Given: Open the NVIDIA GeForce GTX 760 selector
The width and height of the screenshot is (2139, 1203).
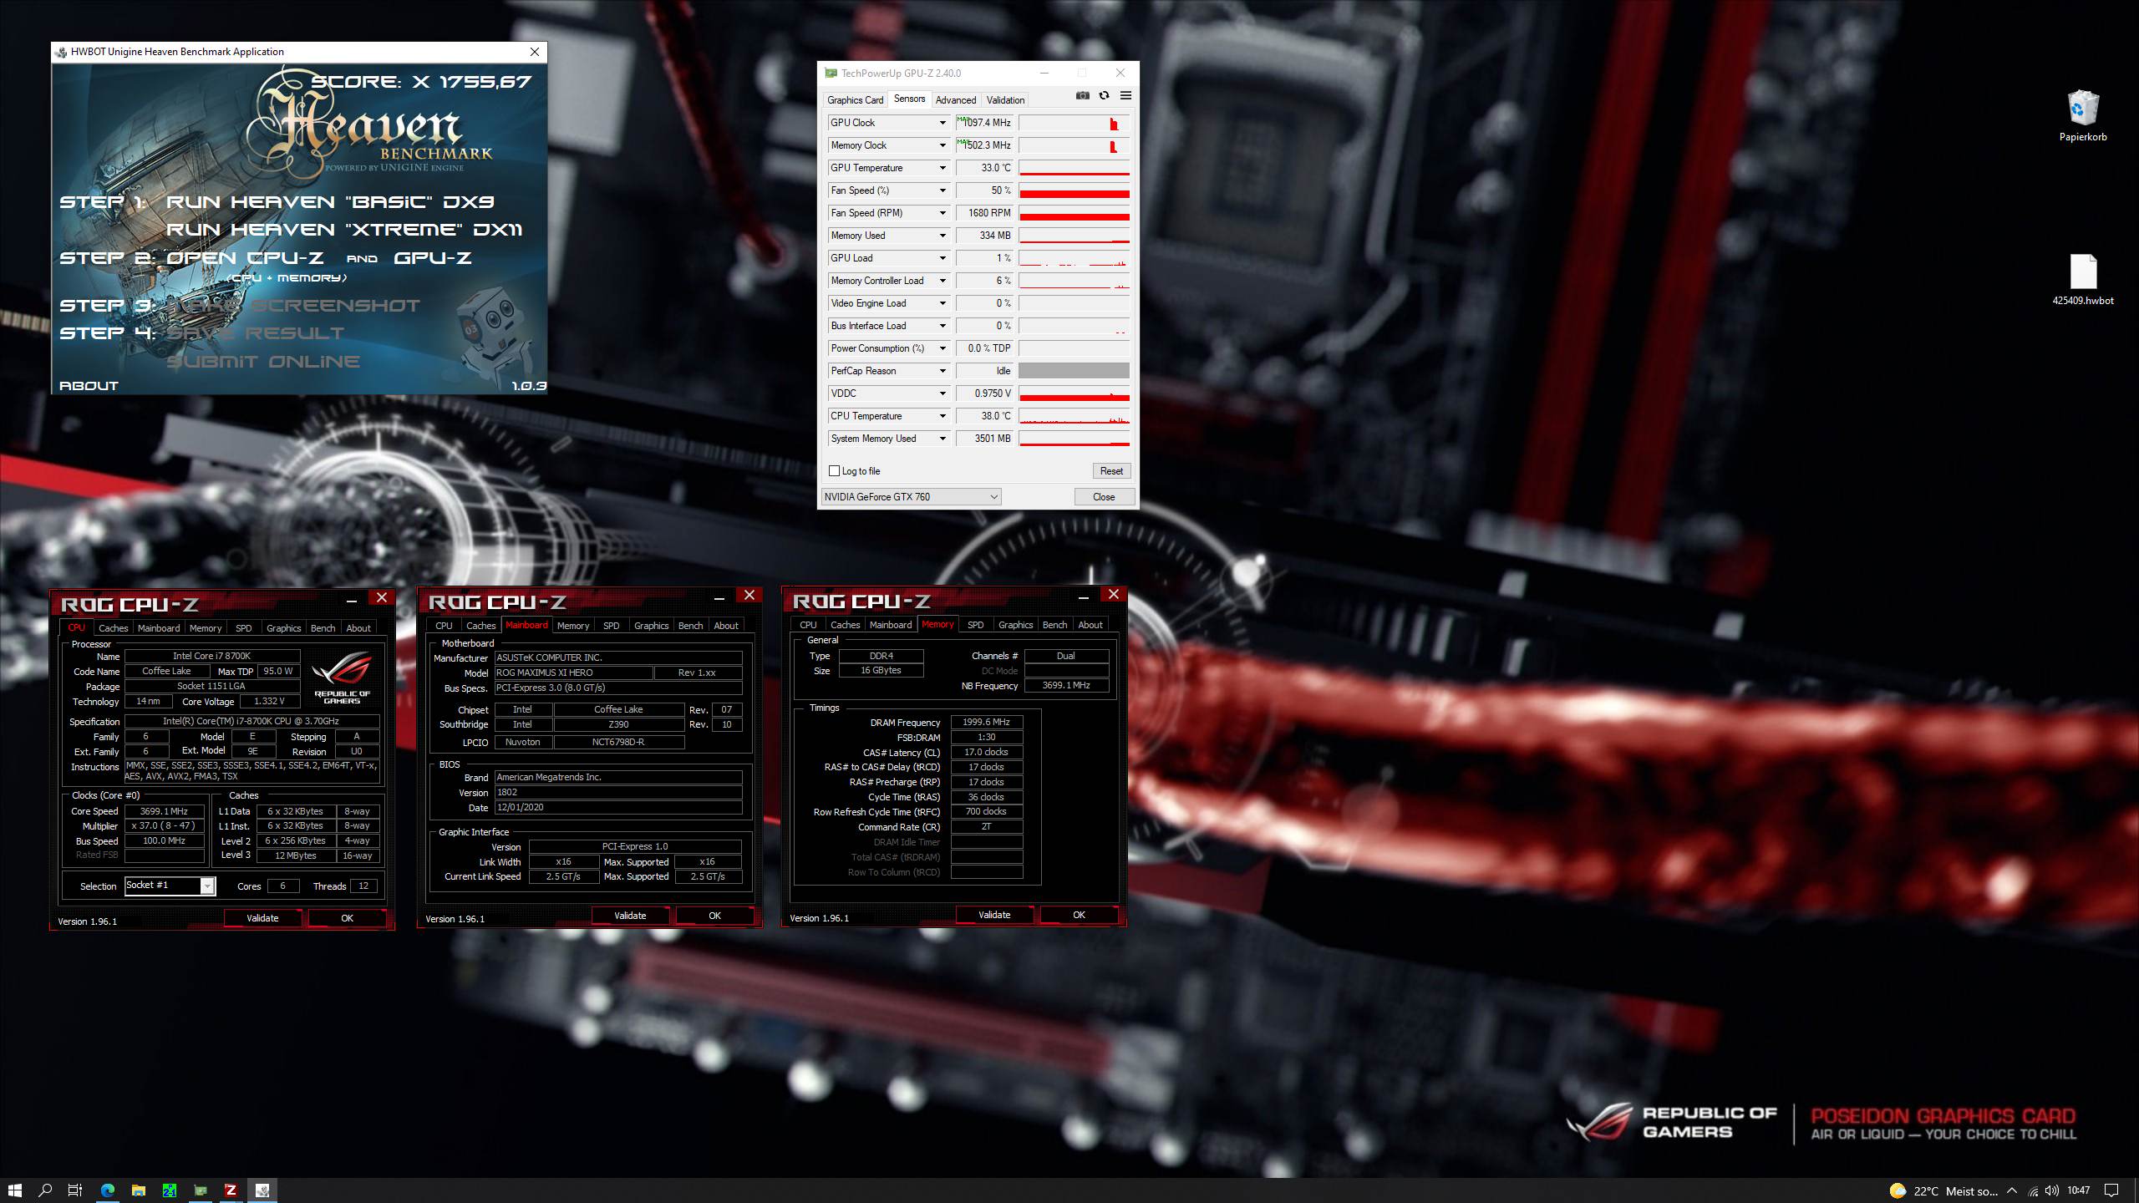Looking at the screenshot, I should point(911,497).
